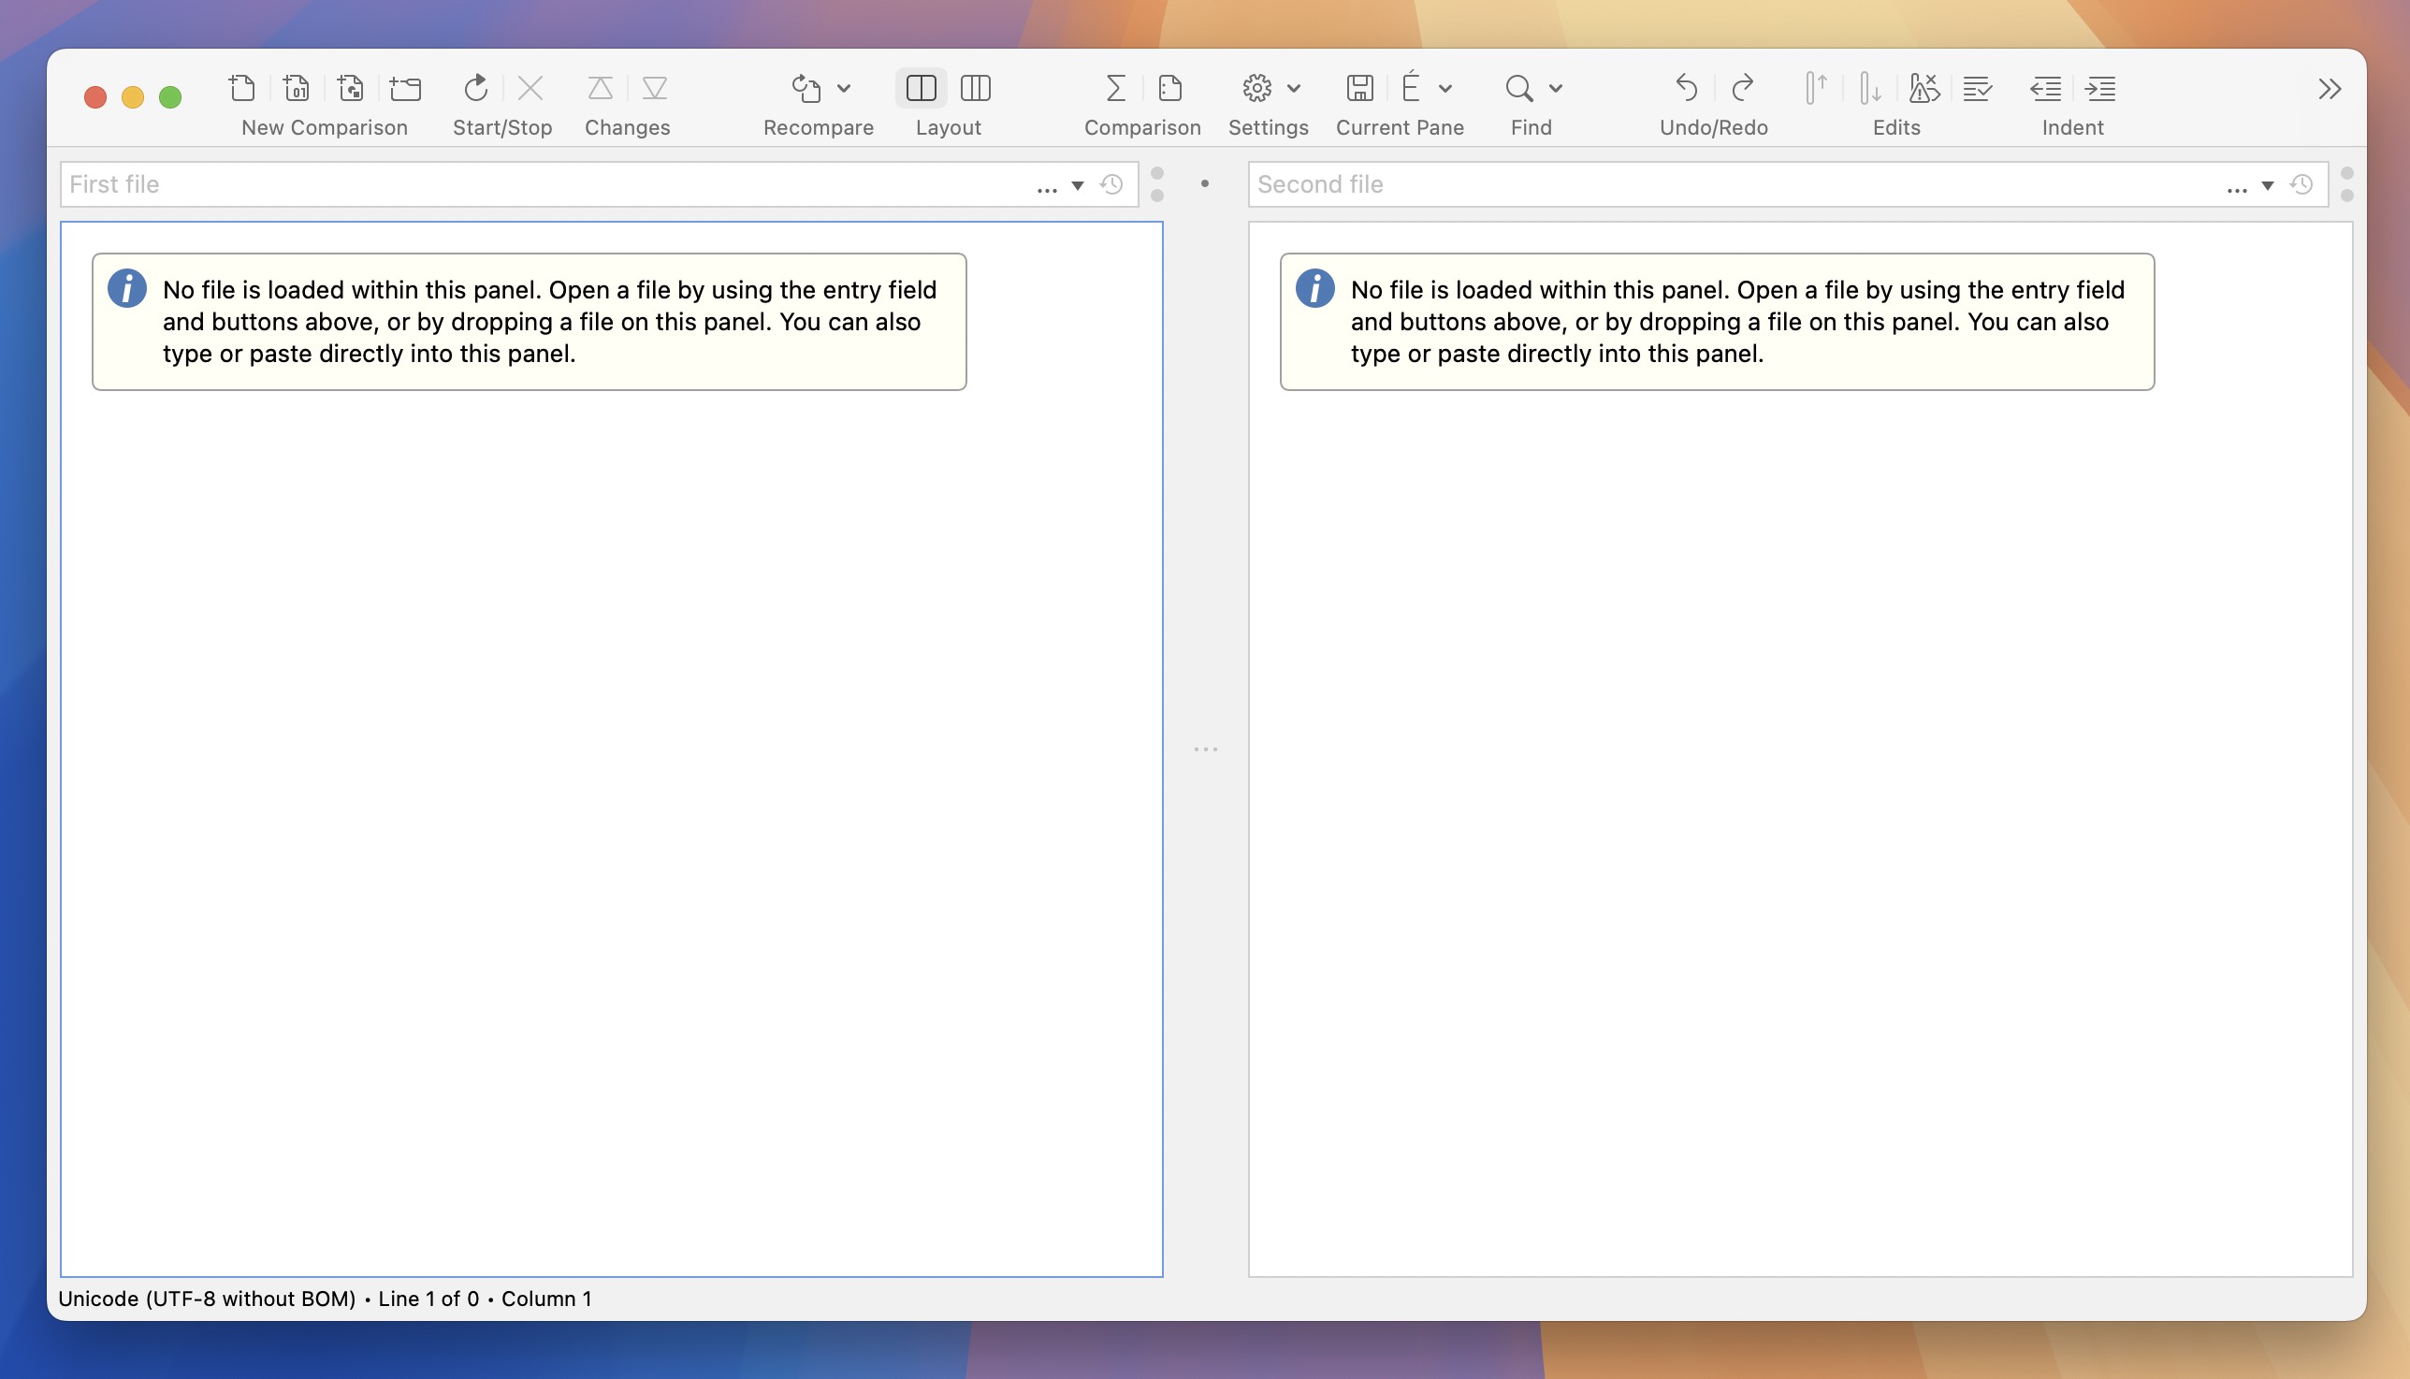
Task: Open first file history clock button
Action: coord(1111,184)
